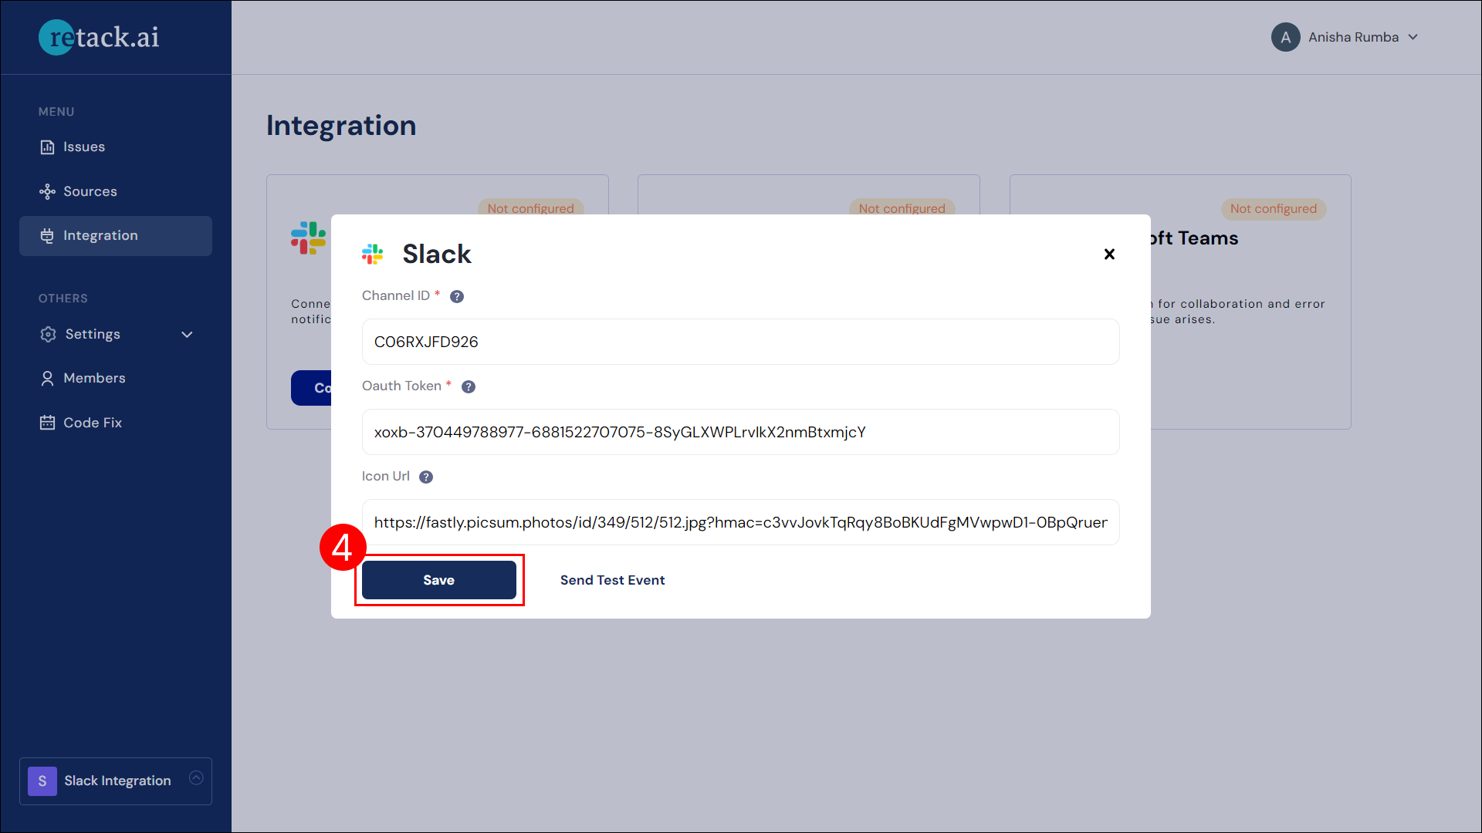Click the Slack logo icon in dialog
Viewport: 1482px width, 833px height.
(374, 253)
